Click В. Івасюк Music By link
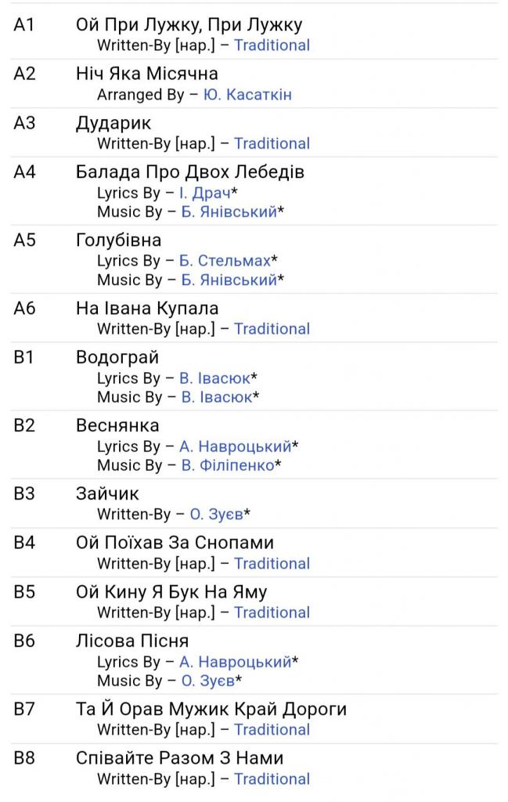This screenshot has height=802, width=508. (217, 397)
